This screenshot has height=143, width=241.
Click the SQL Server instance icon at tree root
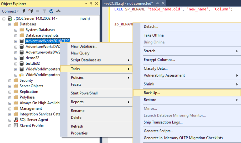pyautogui.click(x=10, y=19)
